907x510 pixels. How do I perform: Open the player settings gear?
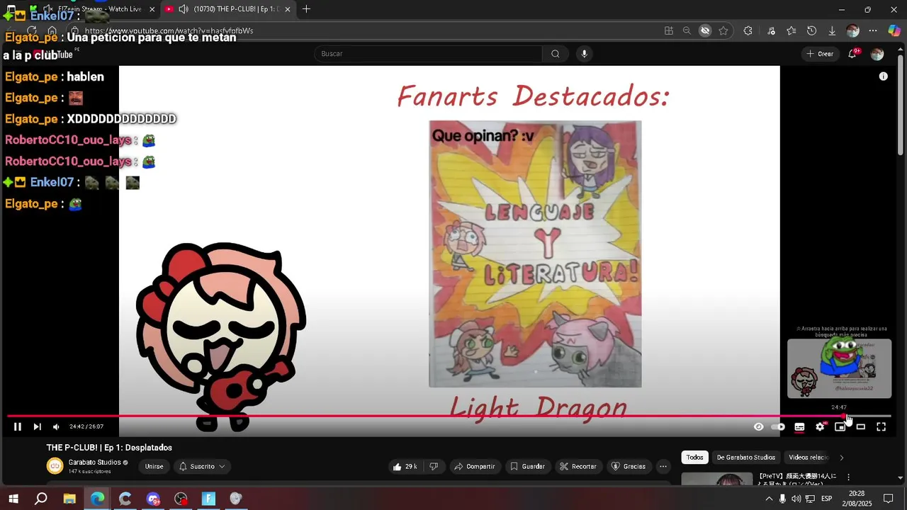click(820, 426)
